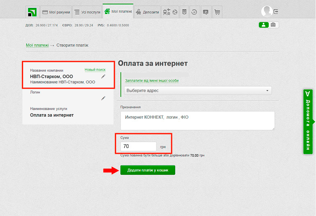
Task: Open the Усі послуги tab
Action: [87, 12]
